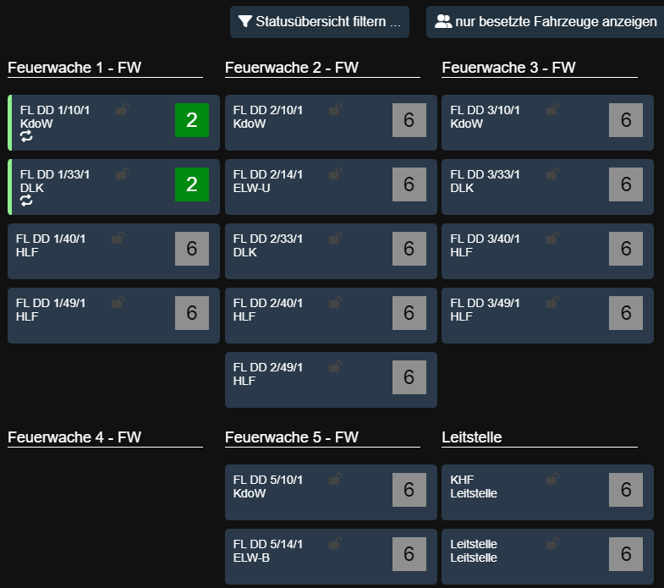Click status 6 badge of FL DD 2/10/1 KdoW
The height and width of the screenshot is (588, 664).
409,120
